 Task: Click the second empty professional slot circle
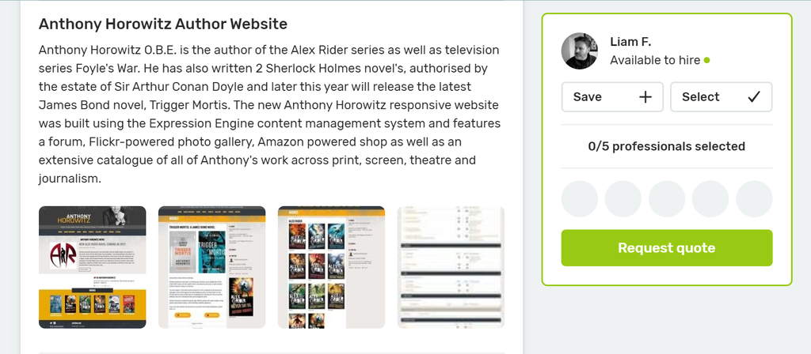[623, 198]
